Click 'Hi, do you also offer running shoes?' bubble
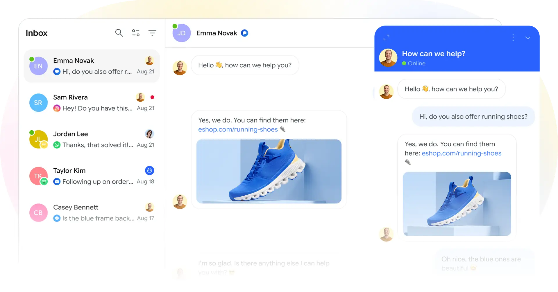Viewport: 558px width, 292px height. [x=473, y=117]
